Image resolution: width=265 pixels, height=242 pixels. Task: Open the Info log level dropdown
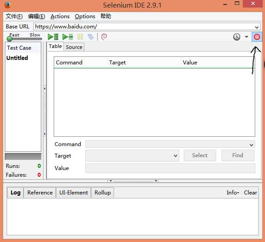(x=233, y=192)
